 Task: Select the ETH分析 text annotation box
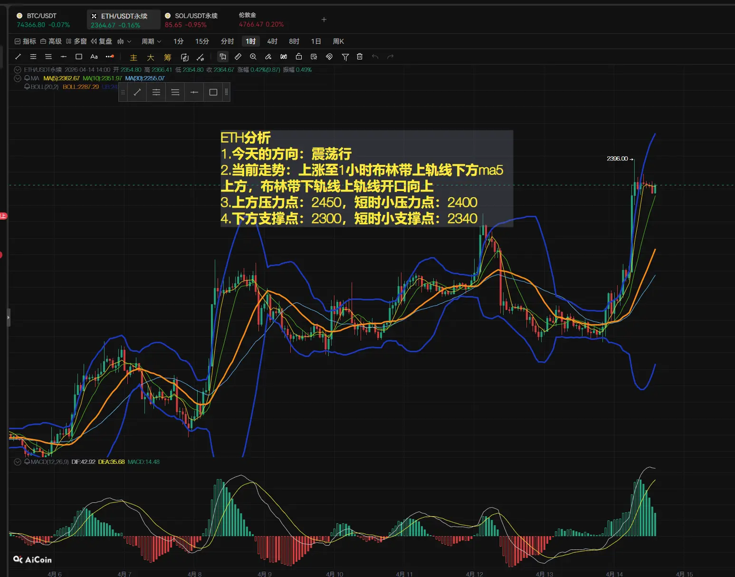pyautogui.click(x=367, y=178)
